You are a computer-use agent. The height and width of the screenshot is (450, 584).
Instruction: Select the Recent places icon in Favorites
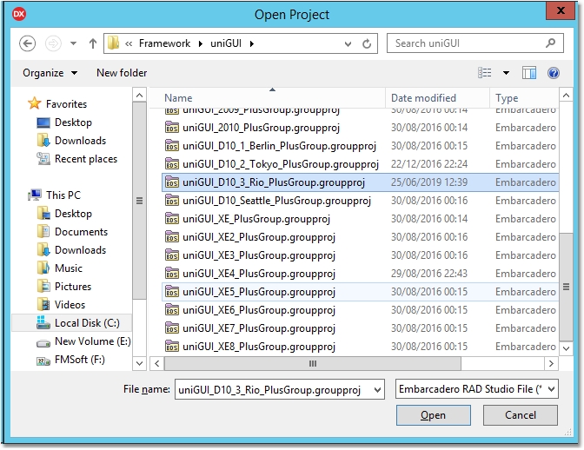pos(43,159)
